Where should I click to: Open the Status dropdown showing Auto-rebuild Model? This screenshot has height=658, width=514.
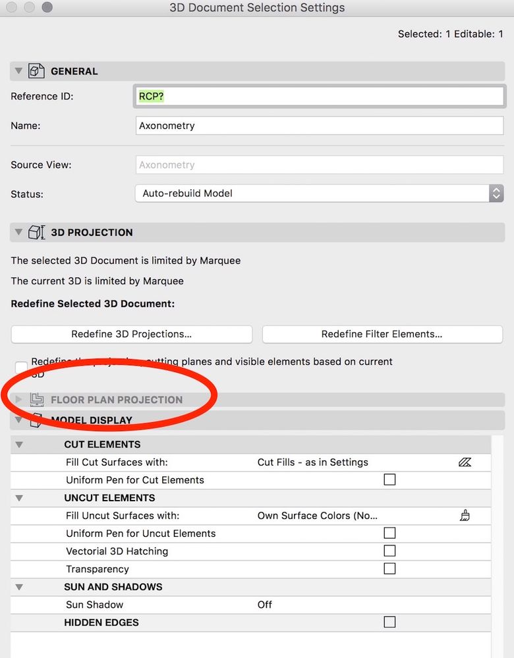click(x=495, y=194)
